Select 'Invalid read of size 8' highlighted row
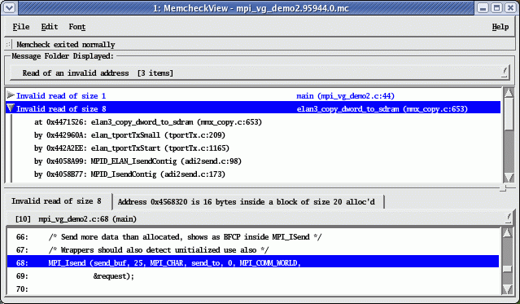This screenshot has width=520, height=304. coord(253,108)
